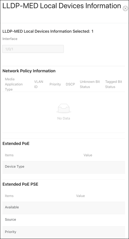The height and width of the screenshot is (239, 129).
Task: Select the VLAN ID column header
Action: click(39, 84)
